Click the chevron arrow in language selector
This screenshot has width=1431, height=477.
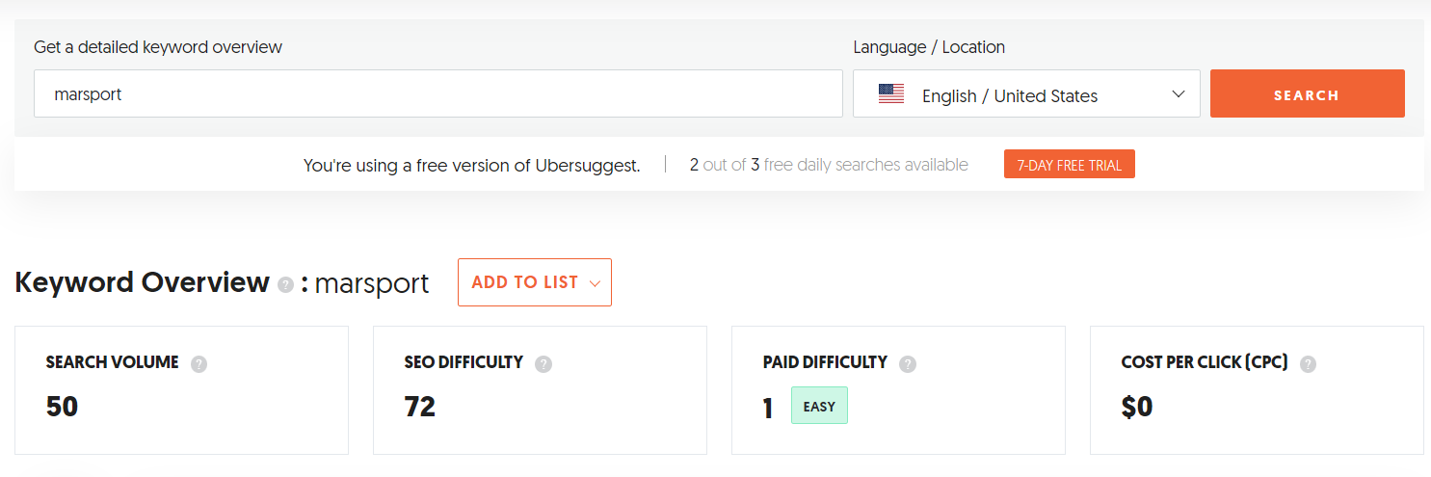click(x=1178, y=94)
